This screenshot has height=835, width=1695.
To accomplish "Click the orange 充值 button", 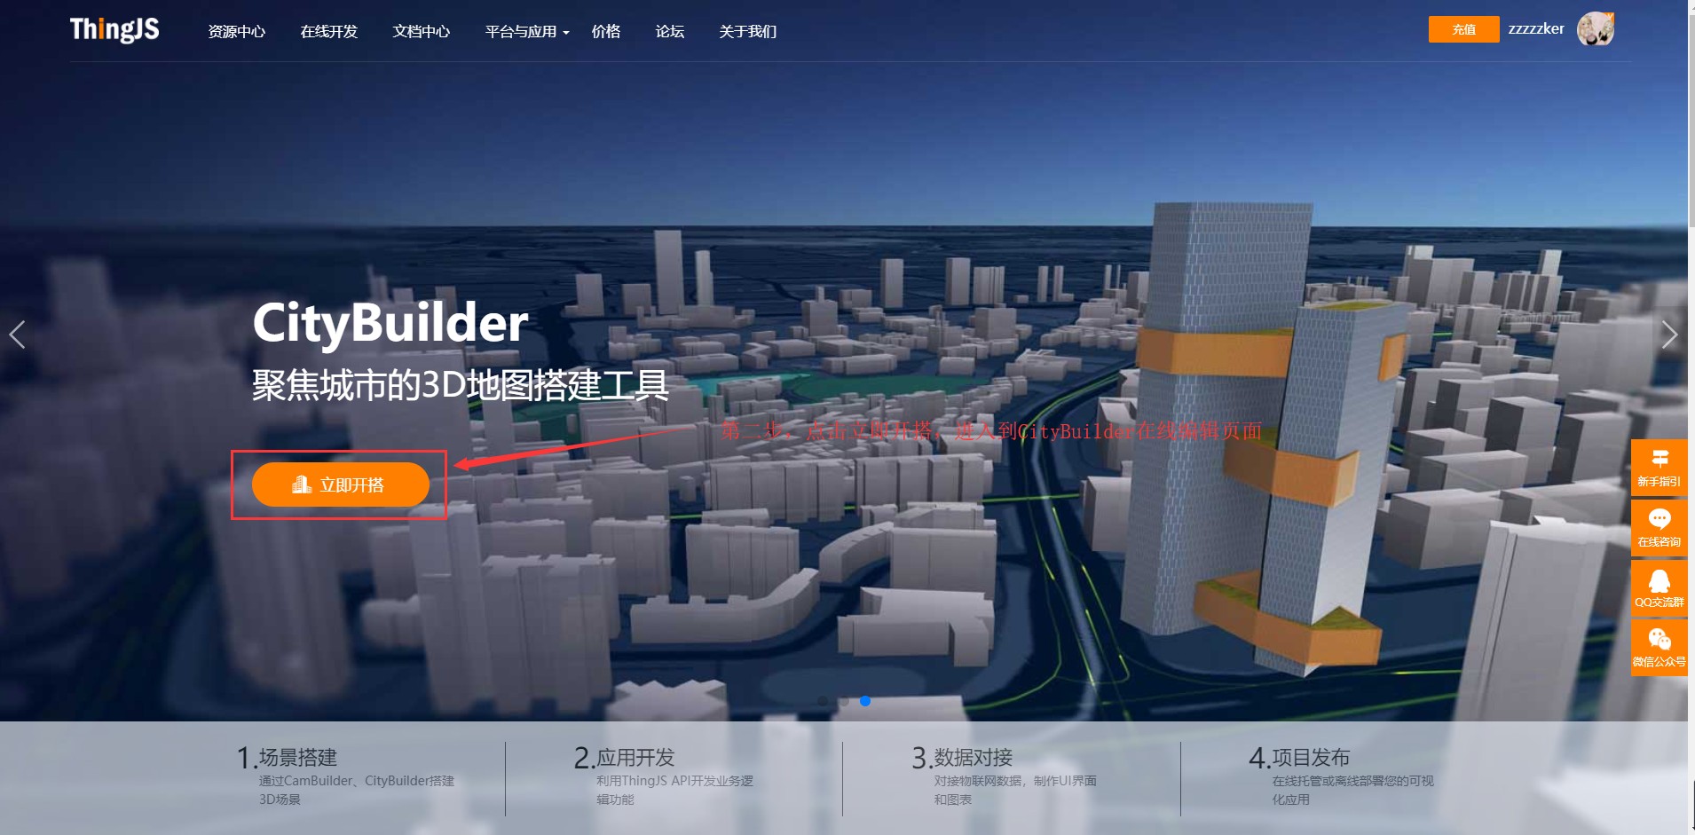I will 1463,29.
